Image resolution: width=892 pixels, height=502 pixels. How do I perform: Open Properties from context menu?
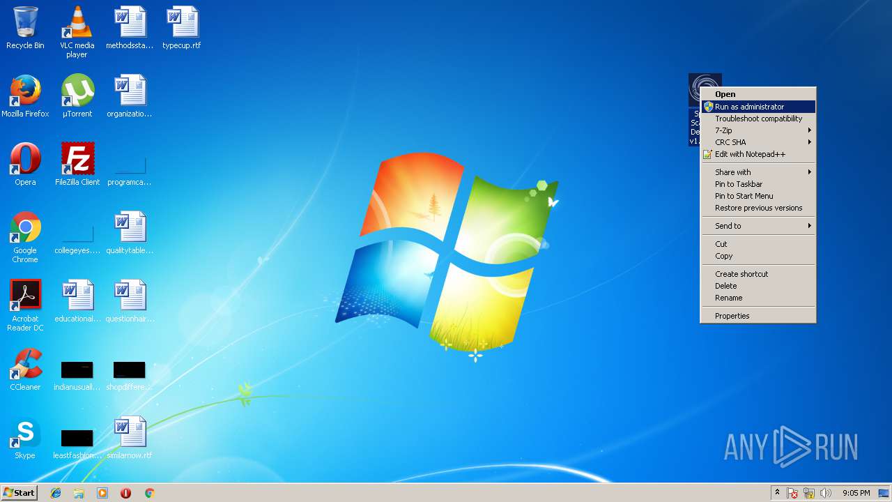pyautogui.click(x=758, y=316)
